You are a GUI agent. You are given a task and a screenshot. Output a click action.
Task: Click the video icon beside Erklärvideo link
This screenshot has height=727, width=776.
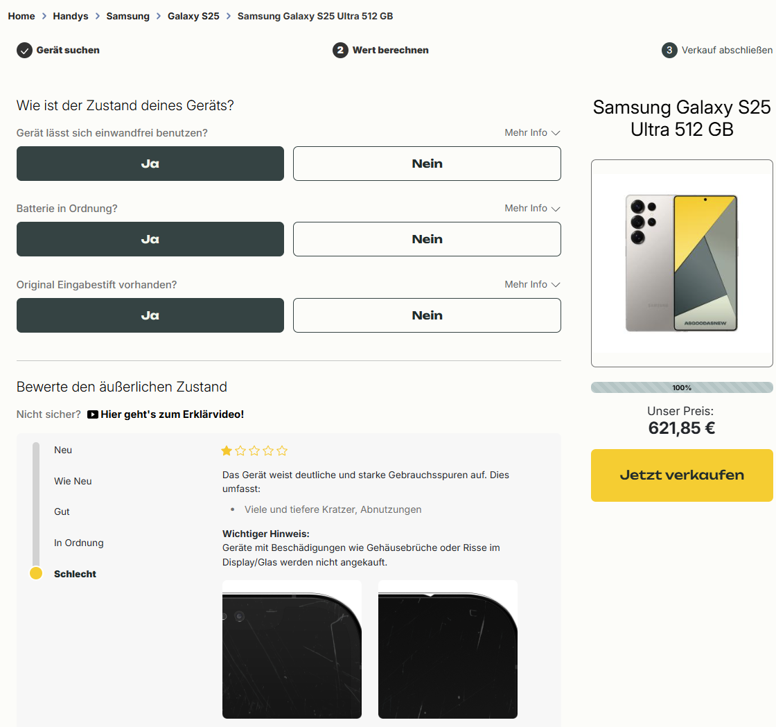click(x=92, y=414)
